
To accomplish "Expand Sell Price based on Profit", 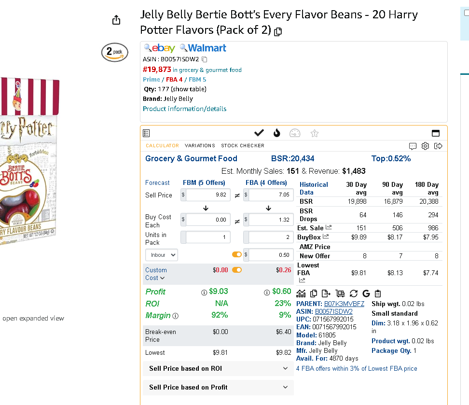I will click(219, 387).
